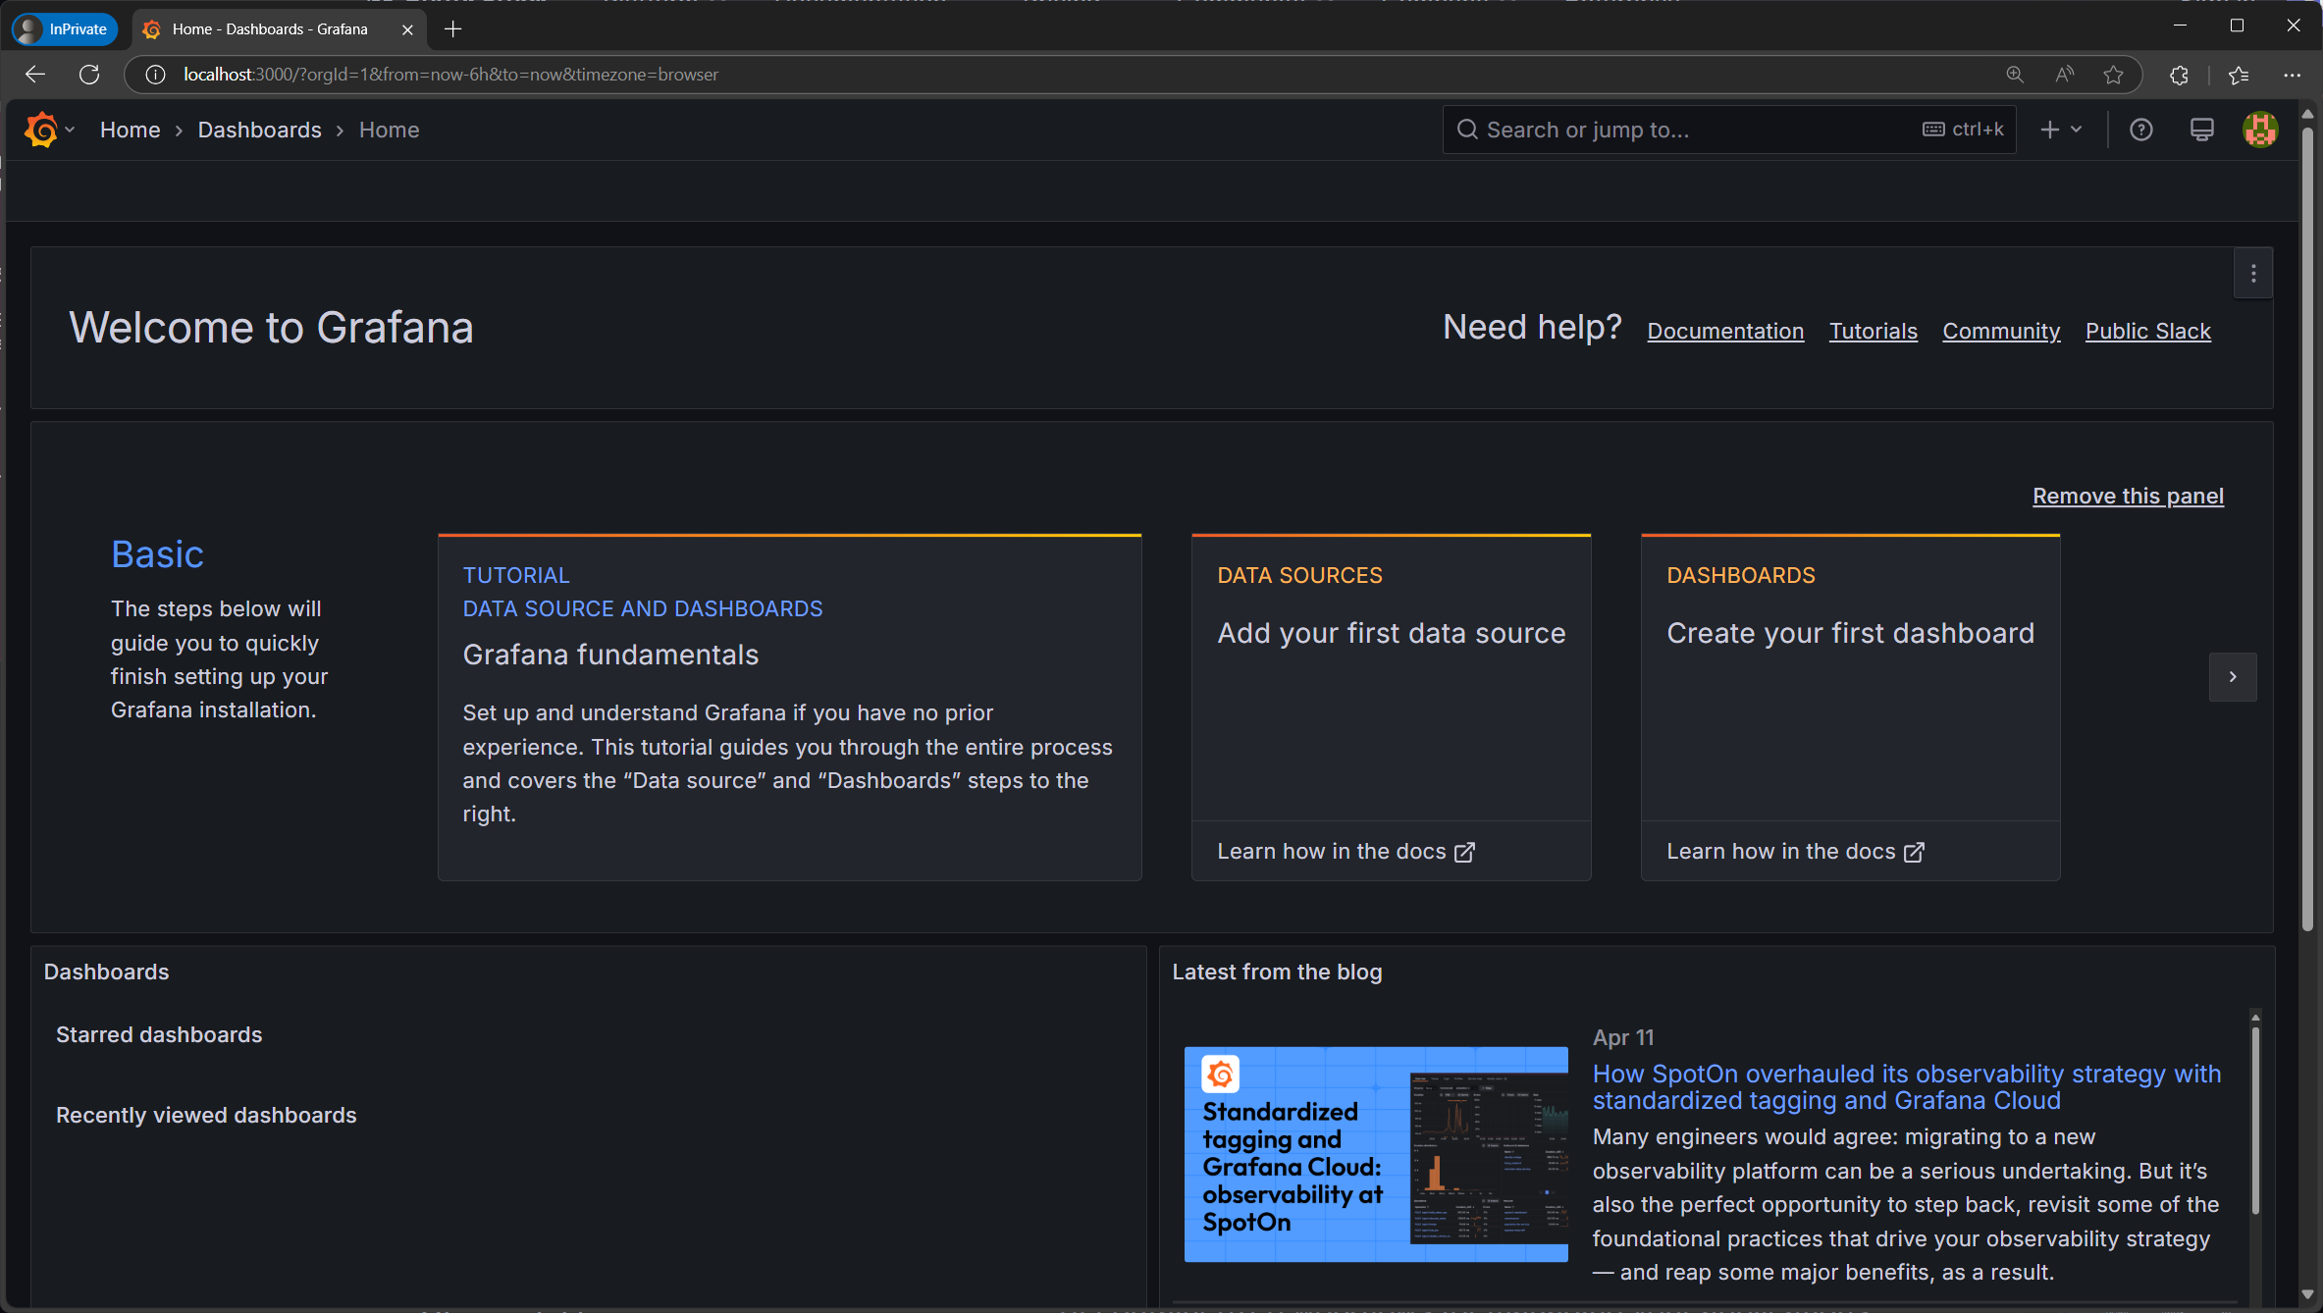Toggle favorites star in address bar
Screen dimensions: 2323x1313
pyautogui.click(x=2112, y=74)
